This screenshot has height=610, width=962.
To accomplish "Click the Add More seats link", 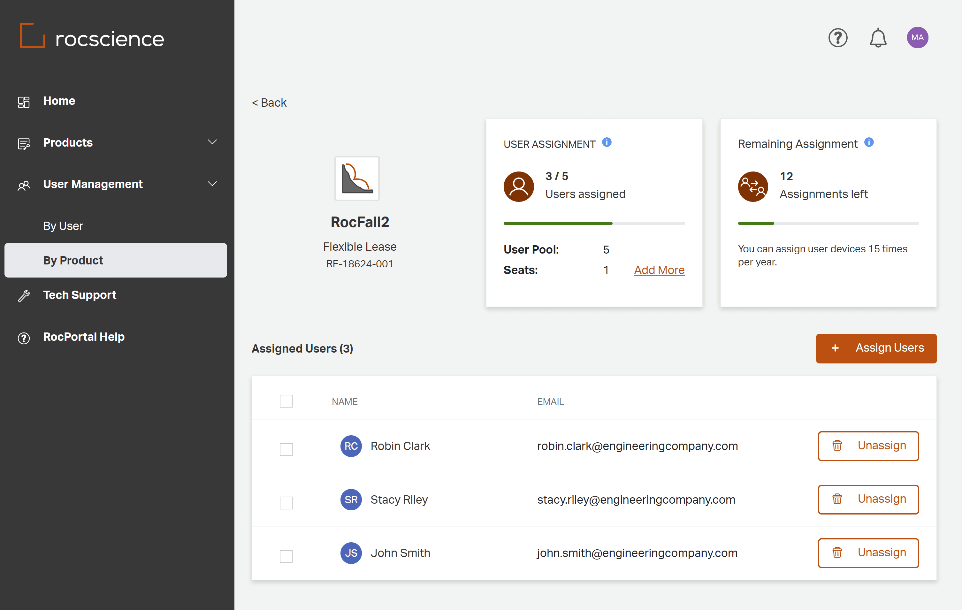I will pos(659,271).
